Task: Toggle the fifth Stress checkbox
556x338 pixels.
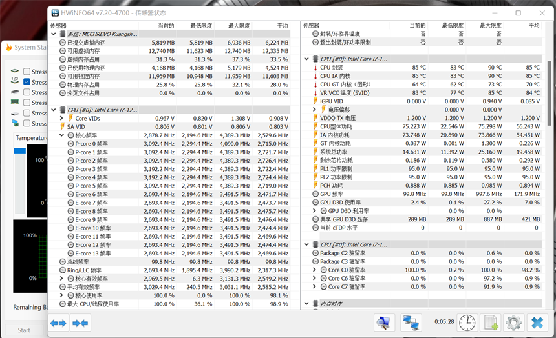Action: click(x=27, y=113)
